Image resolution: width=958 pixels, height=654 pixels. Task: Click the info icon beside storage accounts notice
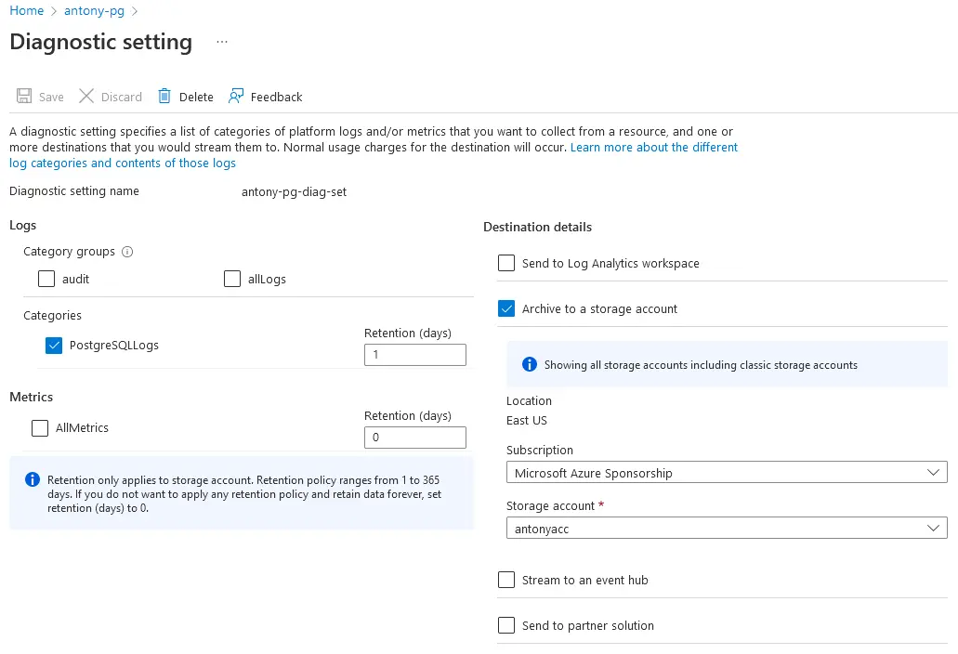(x=529, y=364)
